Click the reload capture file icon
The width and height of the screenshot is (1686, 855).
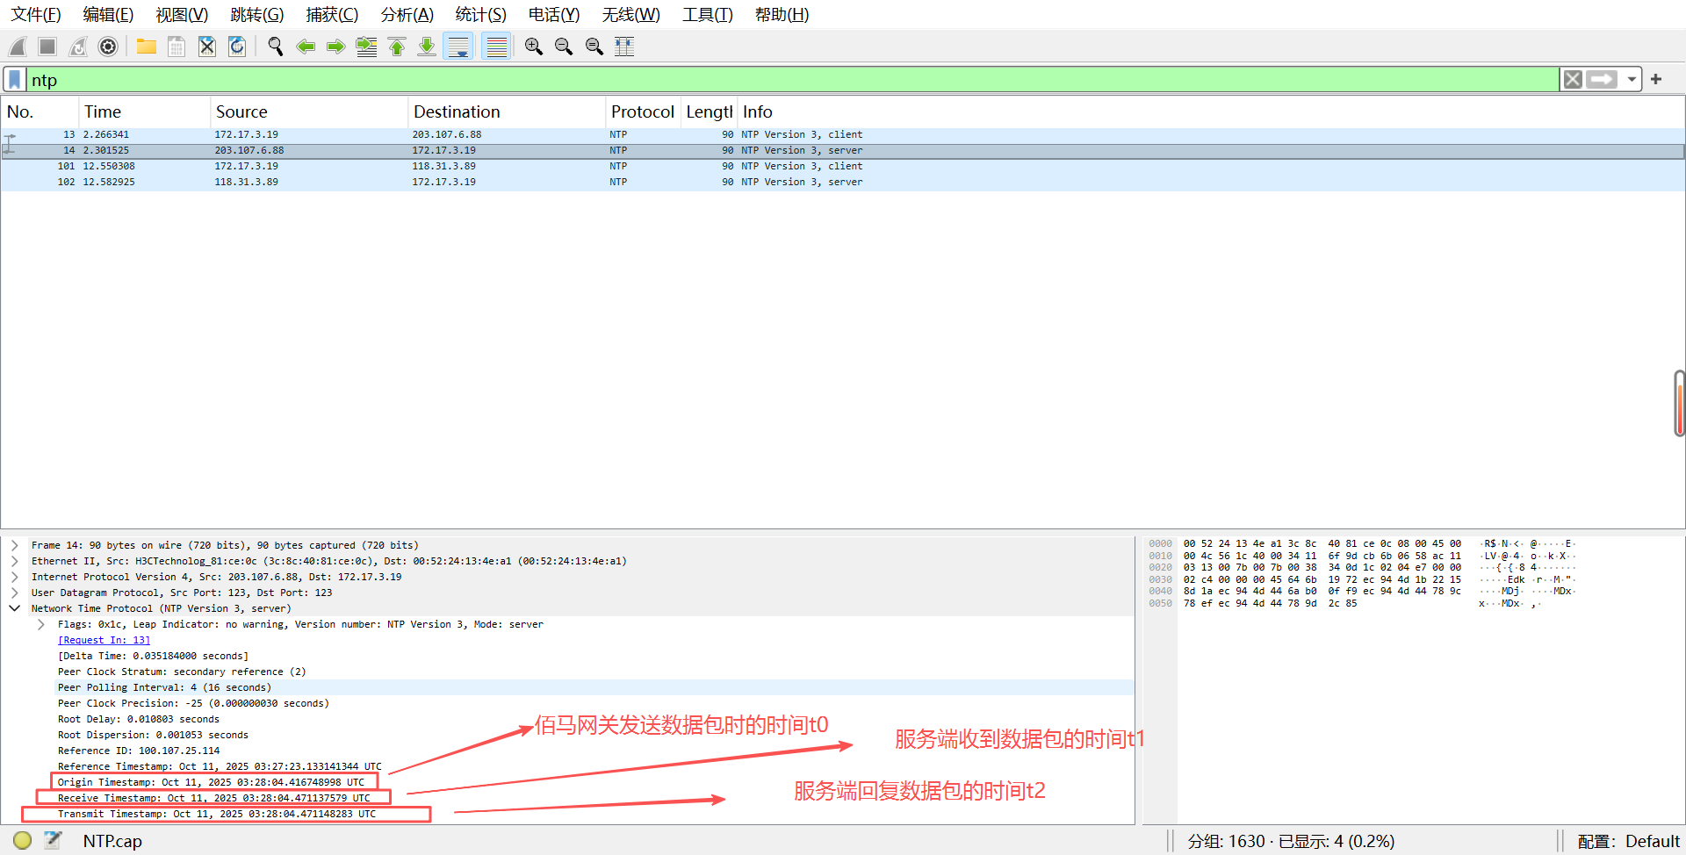pos(237,47)
